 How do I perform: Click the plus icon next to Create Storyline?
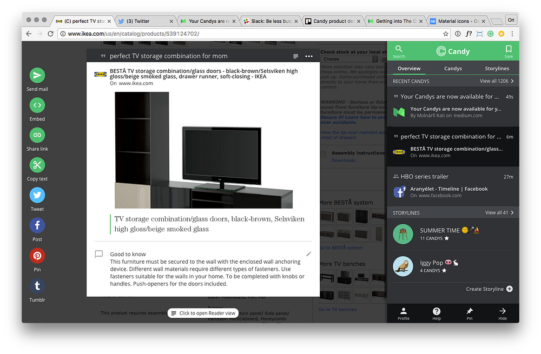(510, 289)
